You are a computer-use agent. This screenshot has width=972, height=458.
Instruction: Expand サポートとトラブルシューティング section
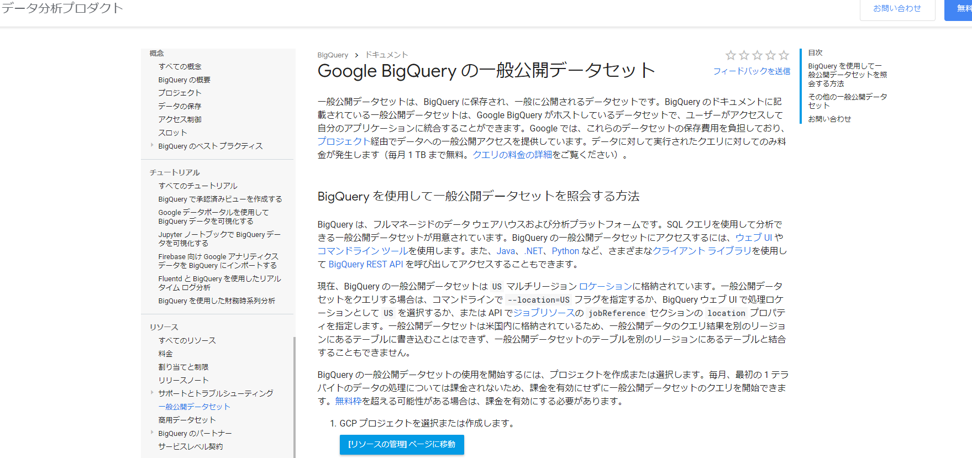point(152,393)
